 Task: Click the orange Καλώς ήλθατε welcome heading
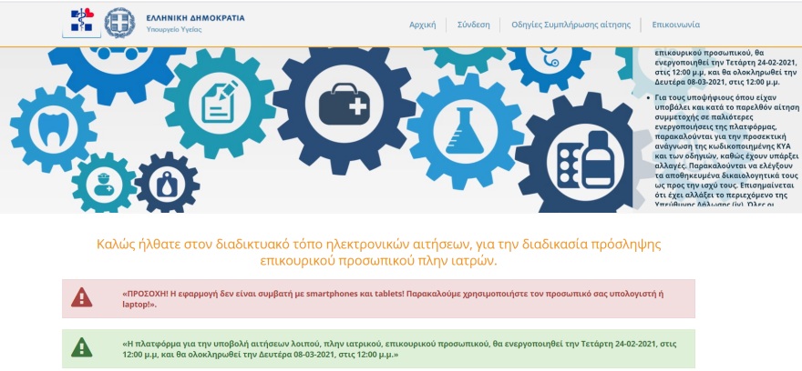click(378, 252)
